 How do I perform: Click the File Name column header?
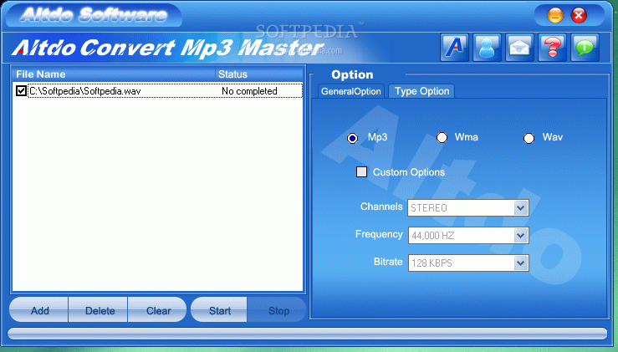(x=114, y=74)
